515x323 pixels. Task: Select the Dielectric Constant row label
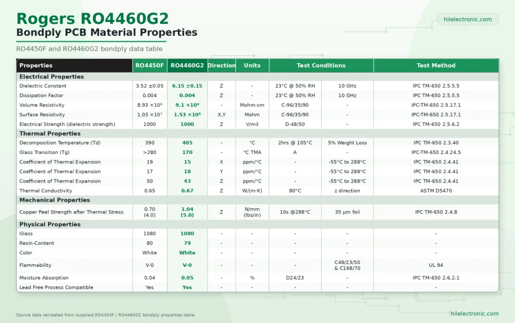click(43, 86)
